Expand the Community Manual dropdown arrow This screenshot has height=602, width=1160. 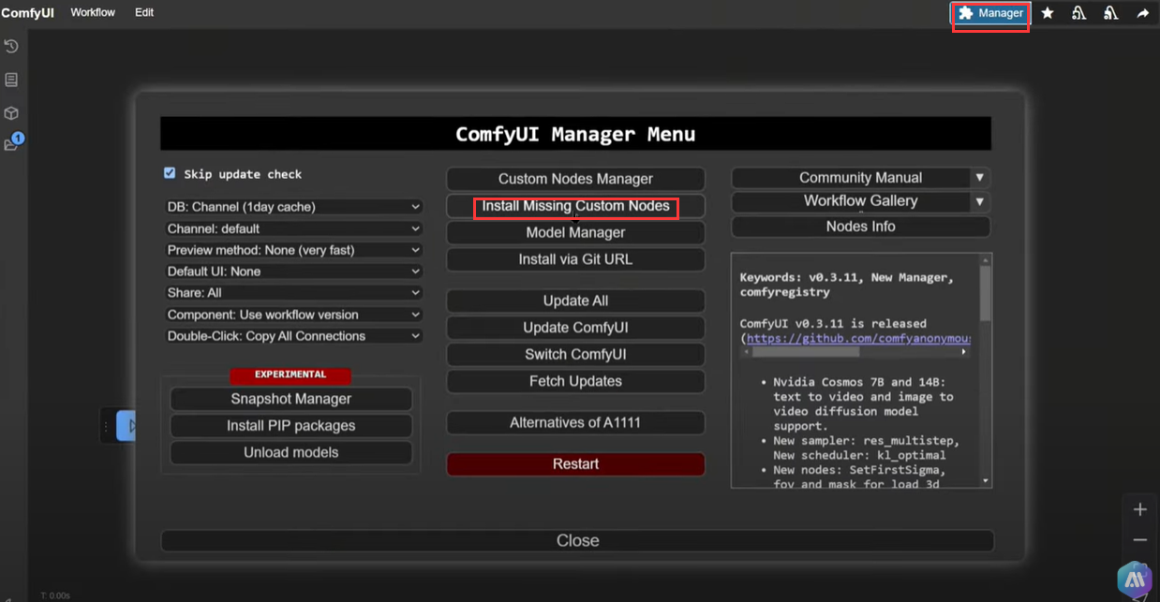coord(979,178)
